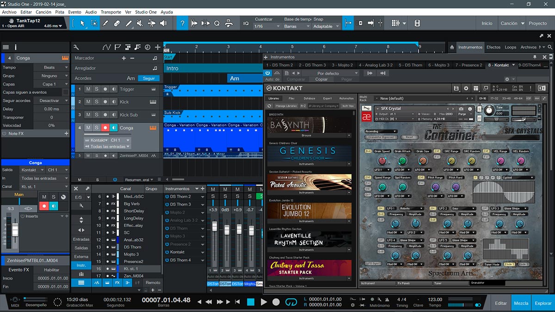Click the Library or Company search field
555x312 pixels.
(324, 106)
